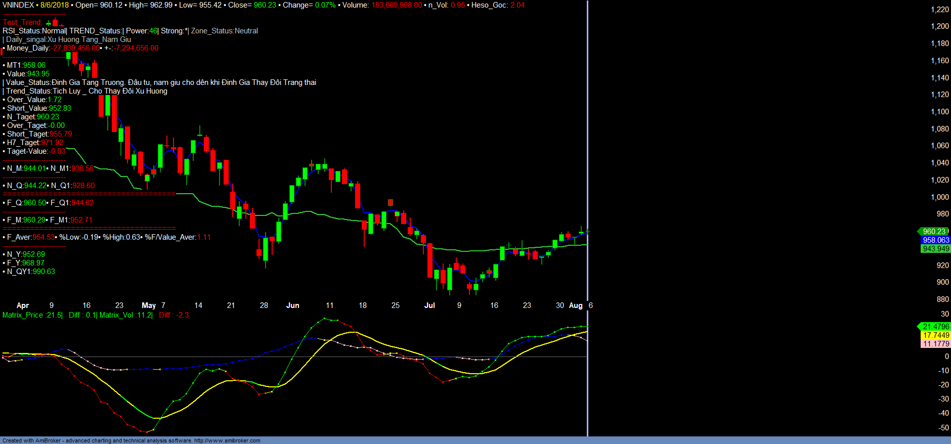The width and height of the screenshot is (951, 444).
Task: Click the H7_Taget value line
Action: point(34,143)
